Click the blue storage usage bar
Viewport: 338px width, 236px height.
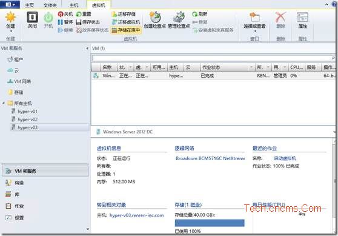210,223
